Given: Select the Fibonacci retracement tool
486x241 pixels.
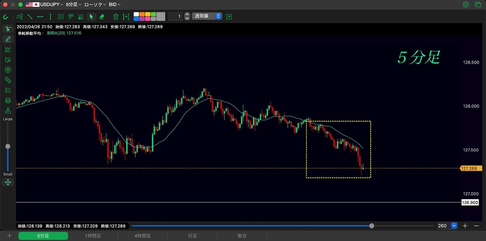Looking at the screenshot, I should (x=71, y=17).
